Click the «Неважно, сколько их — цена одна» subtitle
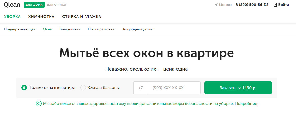Viewport: 296px width, 114px height. (146, 69)
